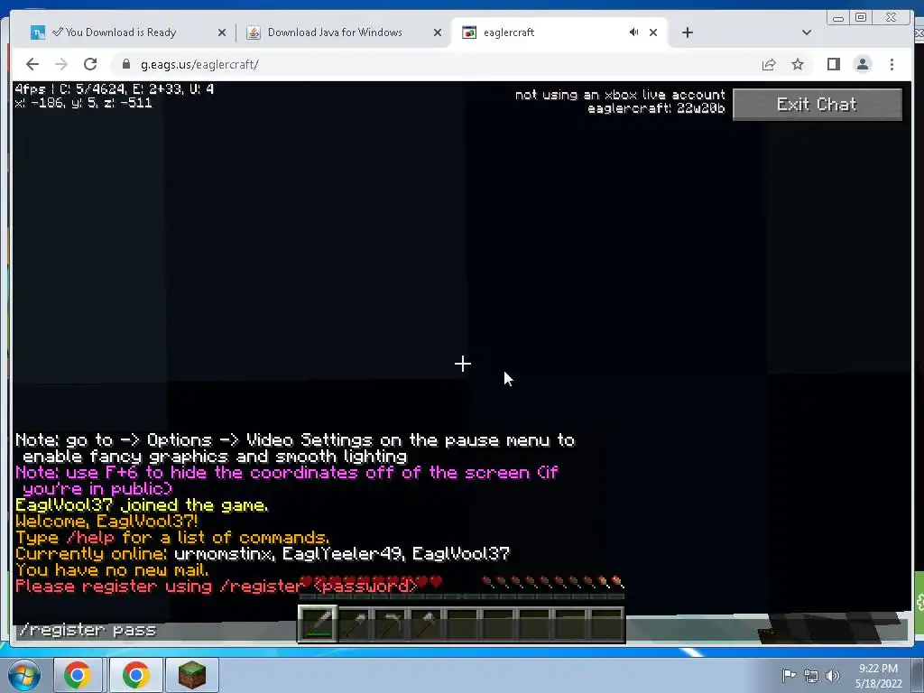This screenshot has width=924, height=693.
Task: Open Chrome three-dot menu
Action: tap(892, 64)
